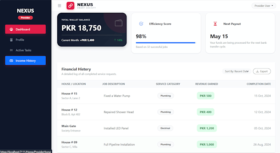Click the Income History money icon
280x153 pixels.
(x=11, y=61)
